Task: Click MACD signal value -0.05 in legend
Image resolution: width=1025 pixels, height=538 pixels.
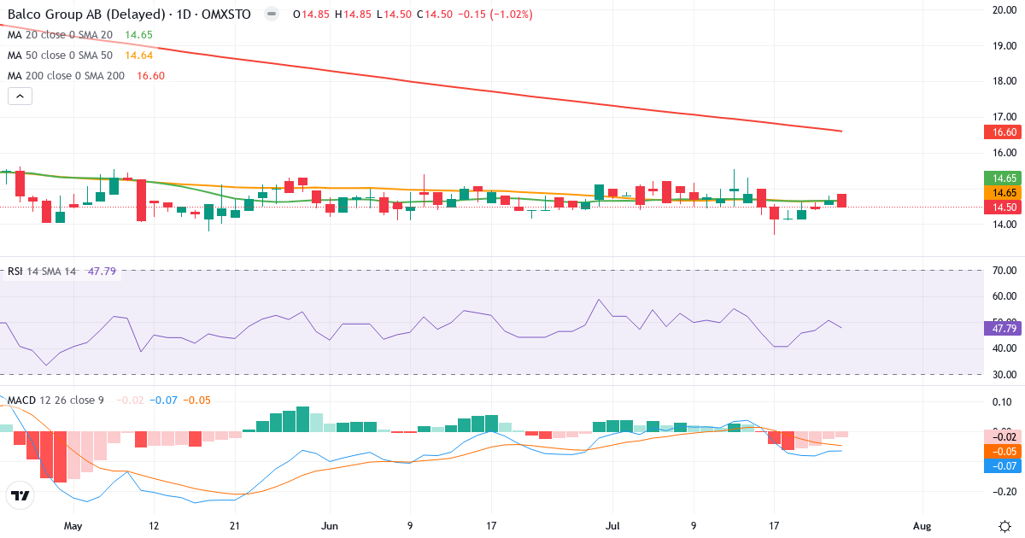Action: tap(196, 400)
